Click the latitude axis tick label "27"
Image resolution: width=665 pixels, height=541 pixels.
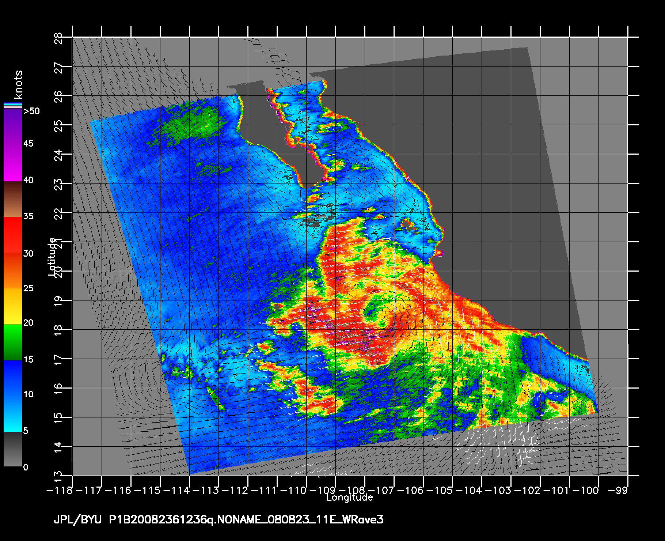click(58, 67)
